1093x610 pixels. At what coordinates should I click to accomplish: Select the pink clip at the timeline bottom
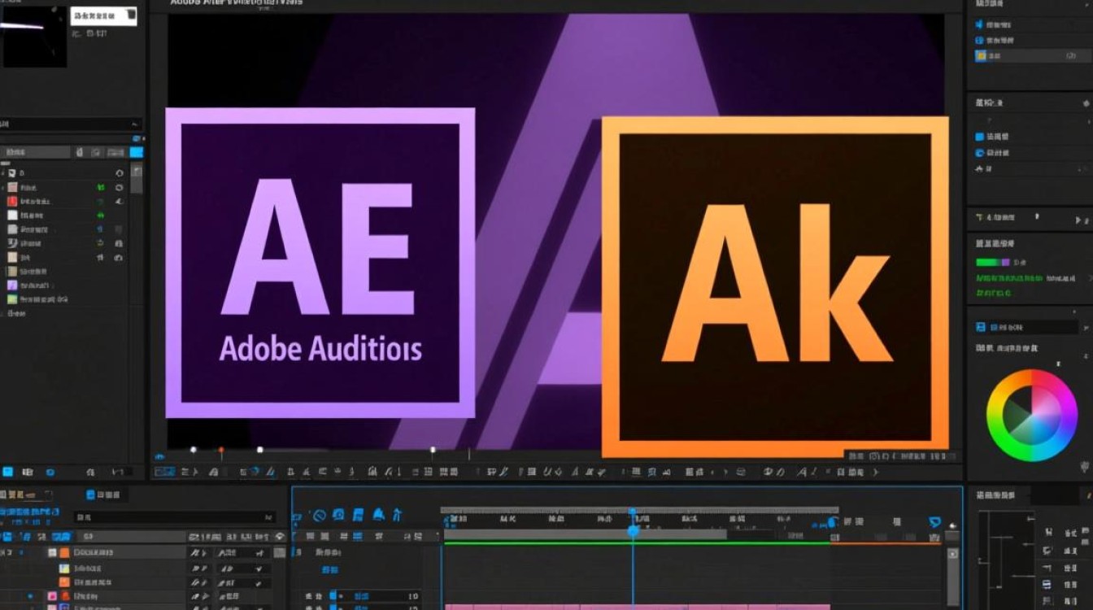pos(637,606)
